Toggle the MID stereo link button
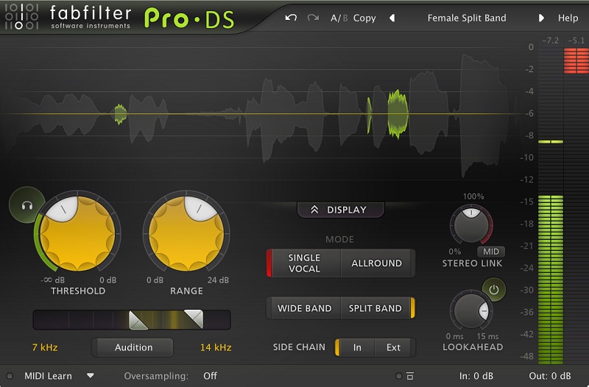 coord(490,252)
